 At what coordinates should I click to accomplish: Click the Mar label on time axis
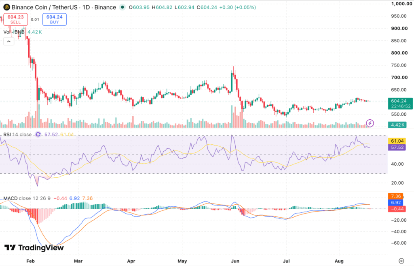[x=78, y=261]
